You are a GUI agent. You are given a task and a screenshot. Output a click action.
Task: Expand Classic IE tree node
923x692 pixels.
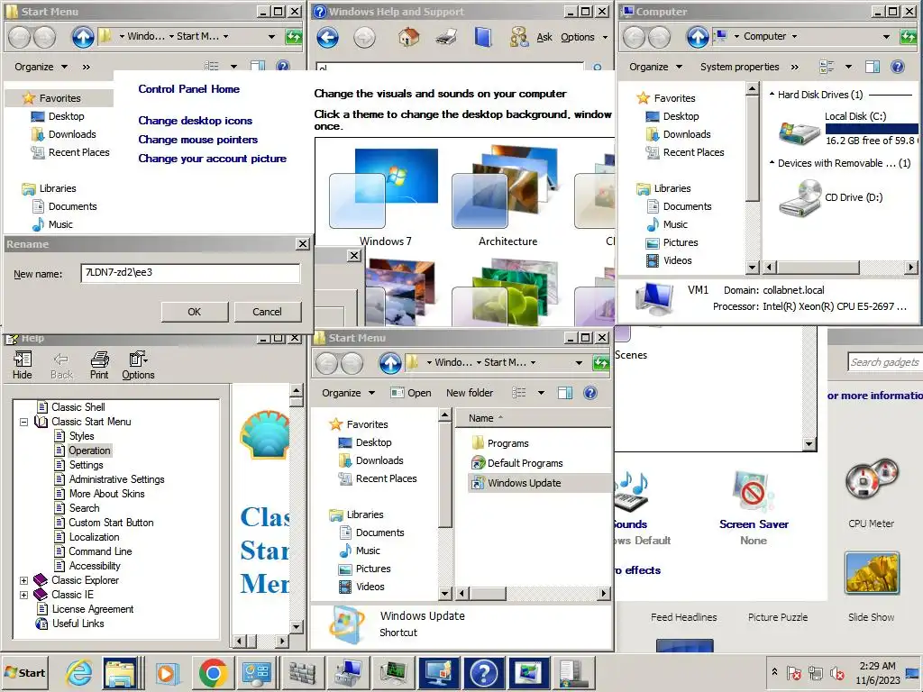tap(24, 595)
